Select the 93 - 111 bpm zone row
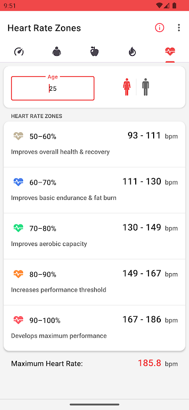 [x=94, y=145]
